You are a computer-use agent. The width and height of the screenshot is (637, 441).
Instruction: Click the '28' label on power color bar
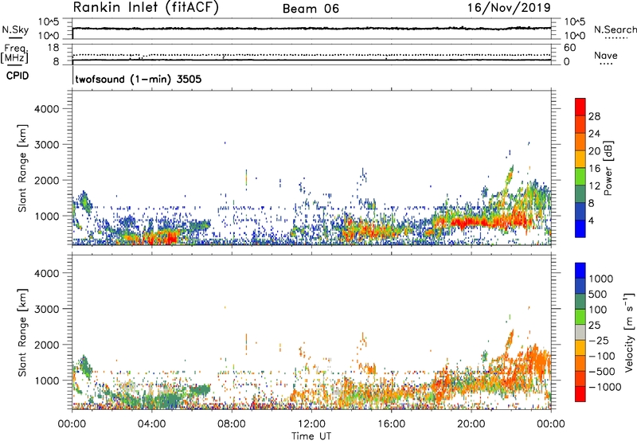[x=594, y=116]
